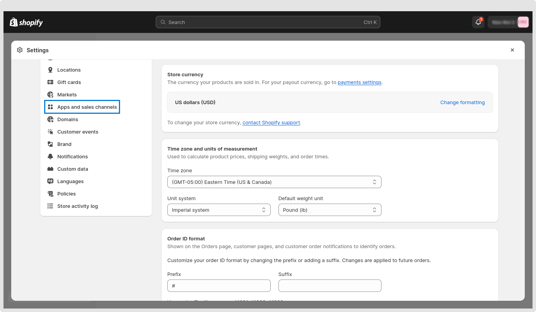The height and width of the screenshot is (312, 536).
Task: Click the Notifications bell icon in sidebar
Action: click(50, 157)
